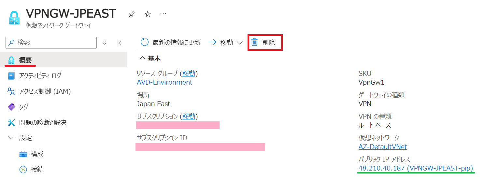
Task: Pin VPNGW-JPEAST to dashboard
Action: (x=132, y=14)
